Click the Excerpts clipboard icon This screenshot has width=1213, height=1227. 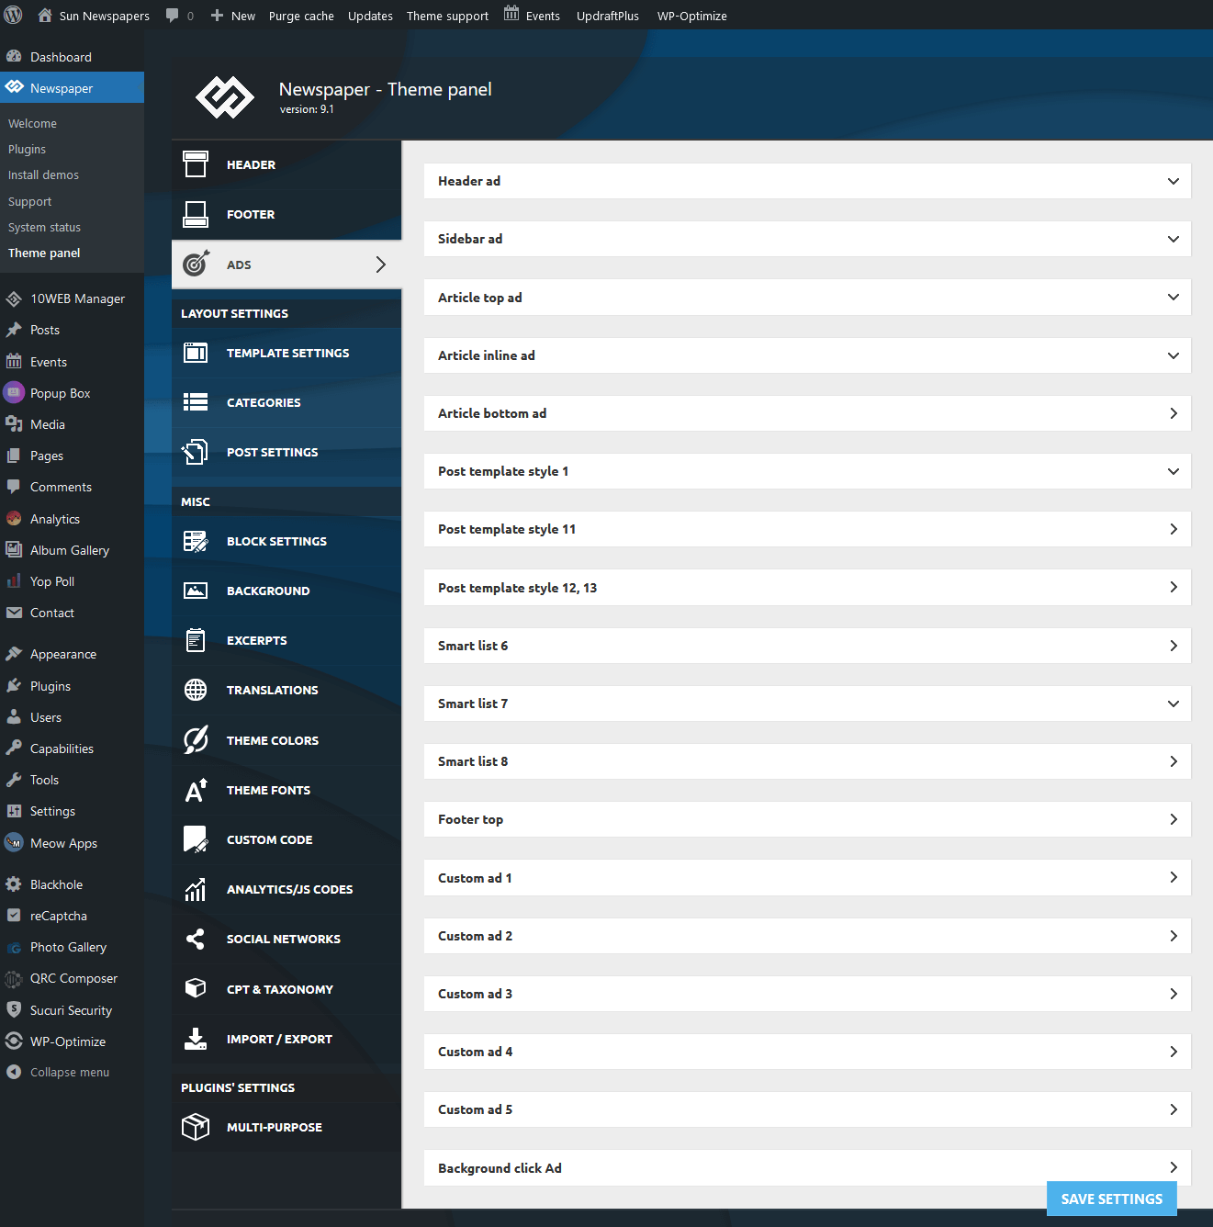[x=196, y=640]
